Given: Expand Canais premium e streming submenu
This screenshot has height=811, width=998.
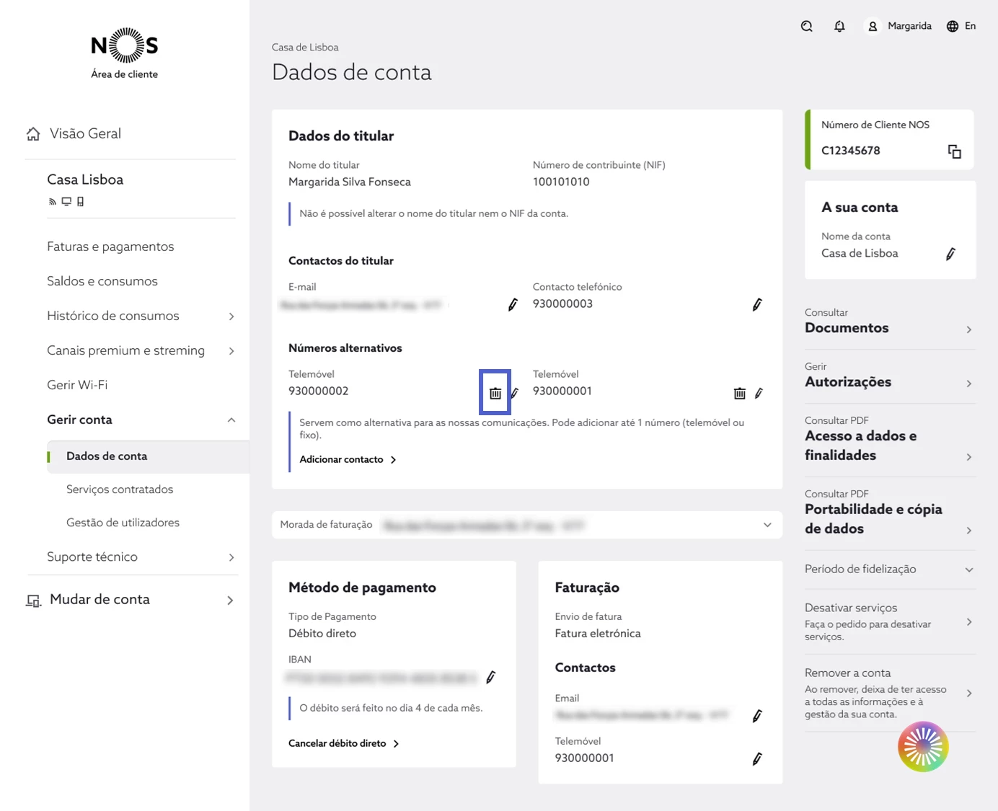Looking at the screenshot, I should [231, 351].
